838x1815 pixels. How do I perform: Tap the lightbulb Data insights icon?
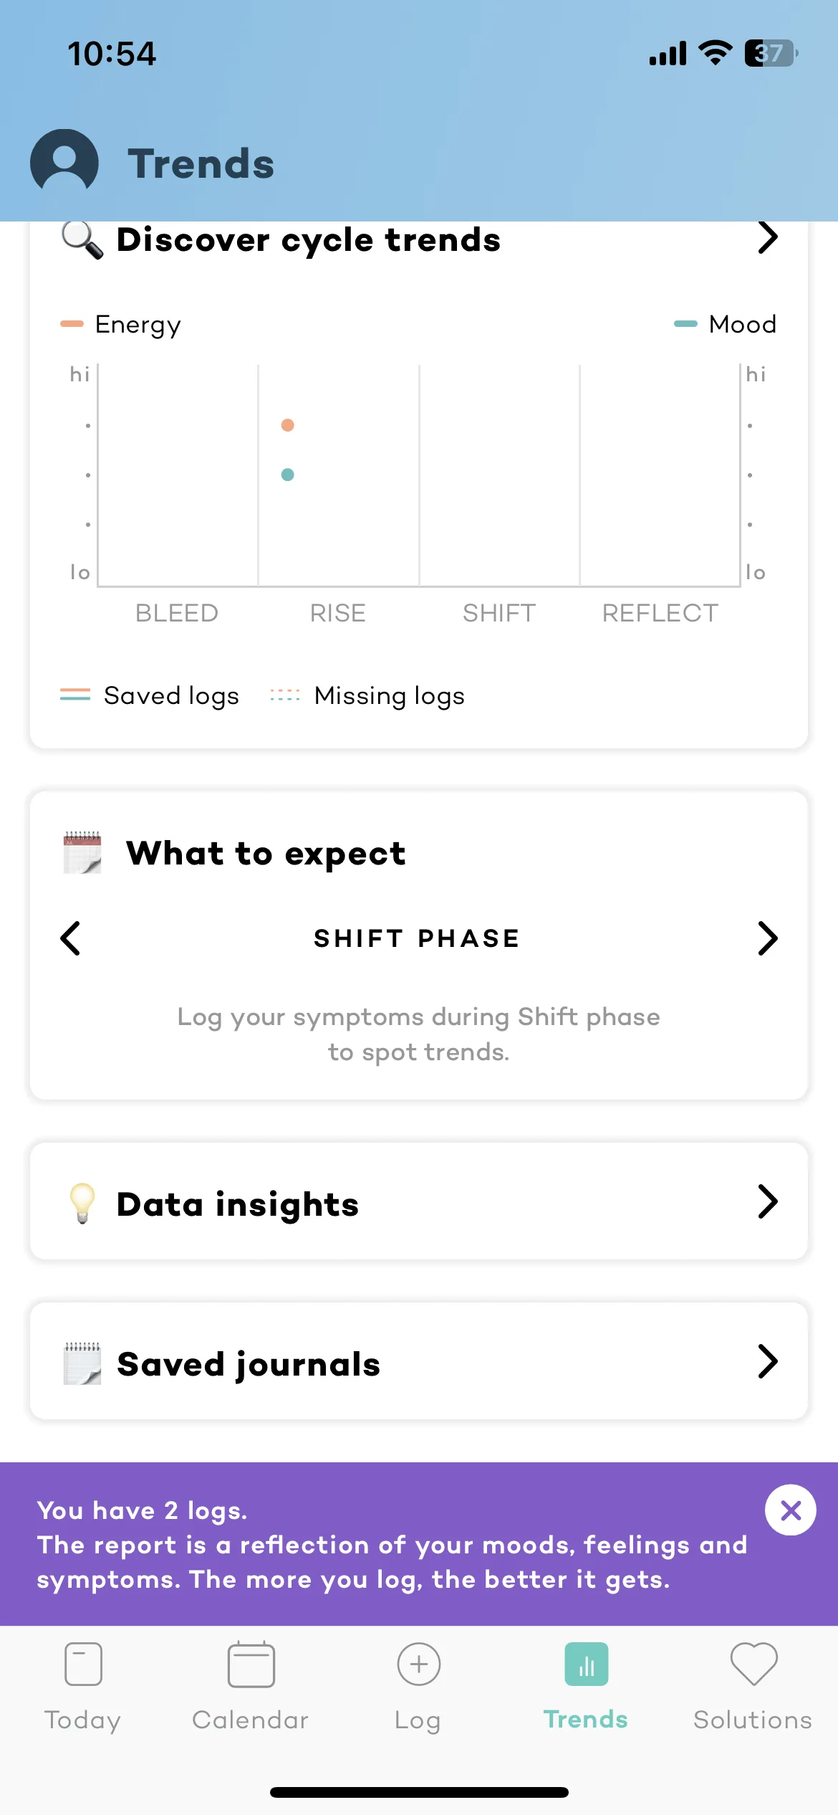tap(82, 1203)
